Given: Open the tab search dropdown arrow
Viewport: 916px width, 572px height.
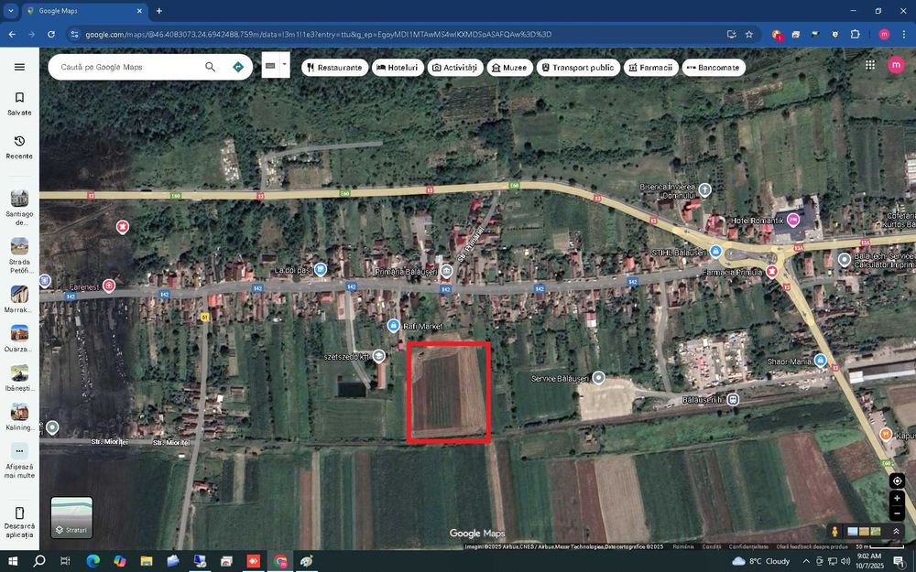Looking at the screenshot, I should click(x=10, y=10).
